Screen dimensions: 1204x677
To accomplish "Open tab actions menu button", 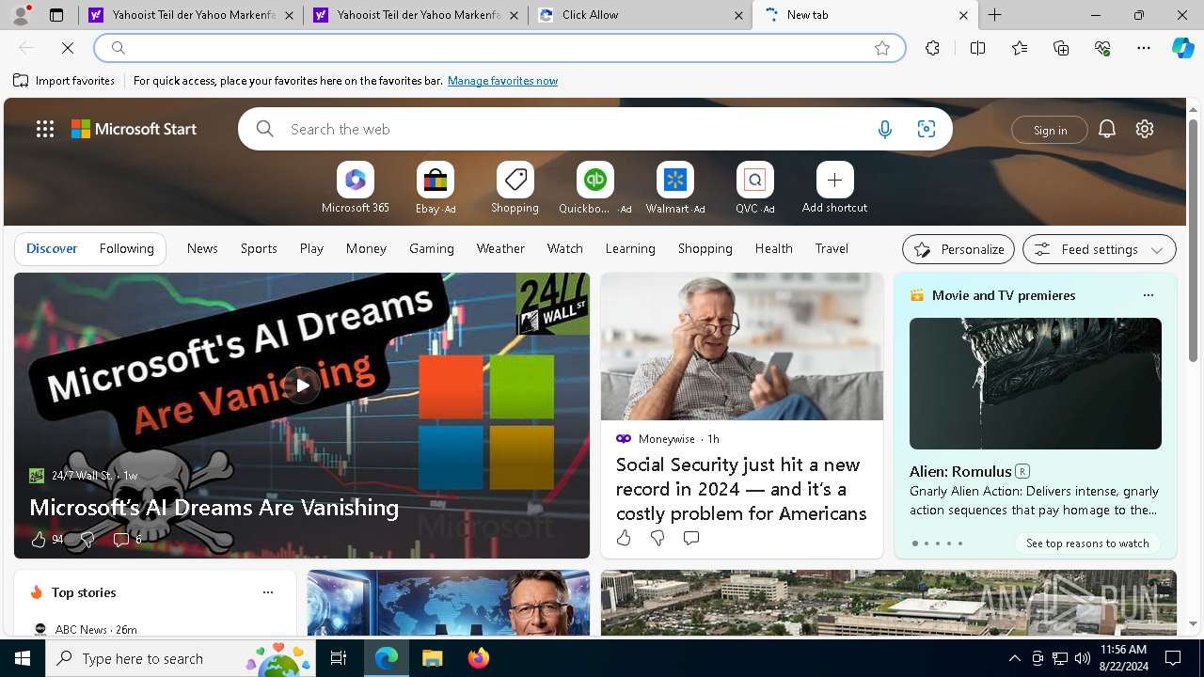I will [x=56, y=15].
